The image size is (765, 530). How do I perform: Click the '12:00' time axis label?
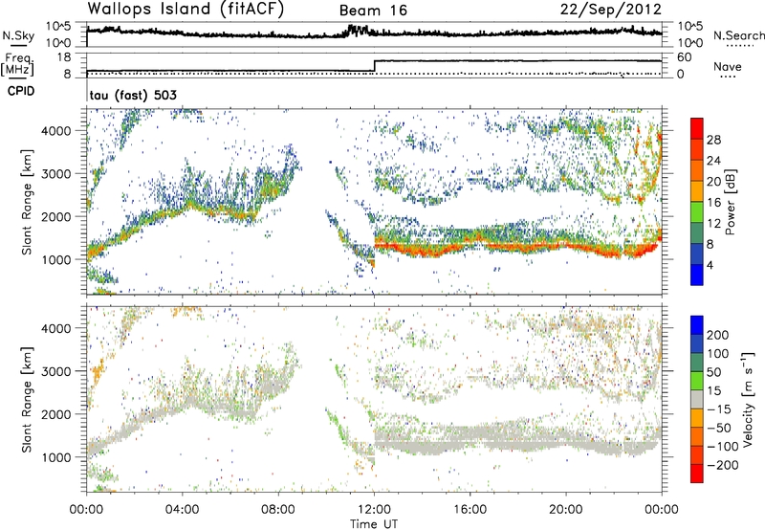(x=374, y=510)
